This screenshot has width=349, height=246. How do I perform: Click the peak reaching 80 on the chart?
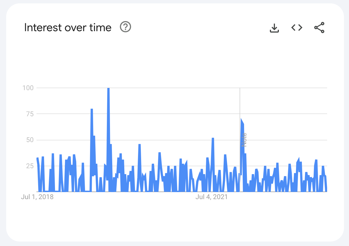[92, 109]
